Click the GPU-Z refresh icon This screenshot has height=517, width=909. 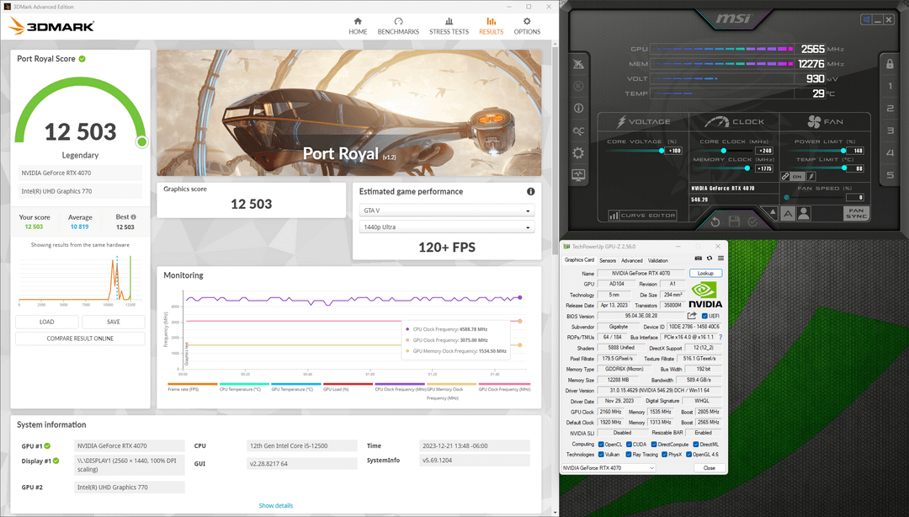[710, 258]
